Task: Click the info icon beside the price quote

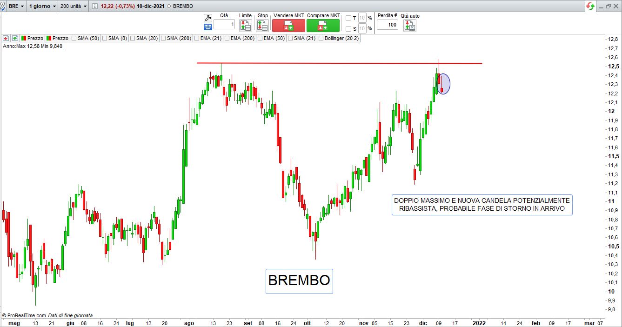Action: point(95,7)
